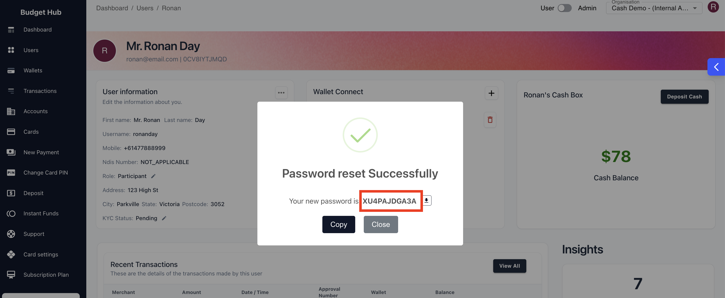Go to Wallets in the sidebar
The height and width of the screenshot is (298, 725).
click(33, 70)
